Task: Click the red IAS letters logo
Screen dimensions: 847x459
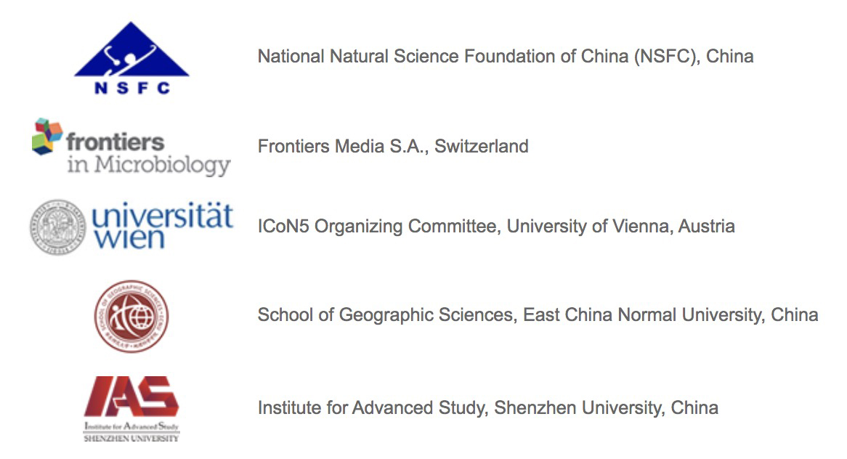Action: click(x=131, y=397)
